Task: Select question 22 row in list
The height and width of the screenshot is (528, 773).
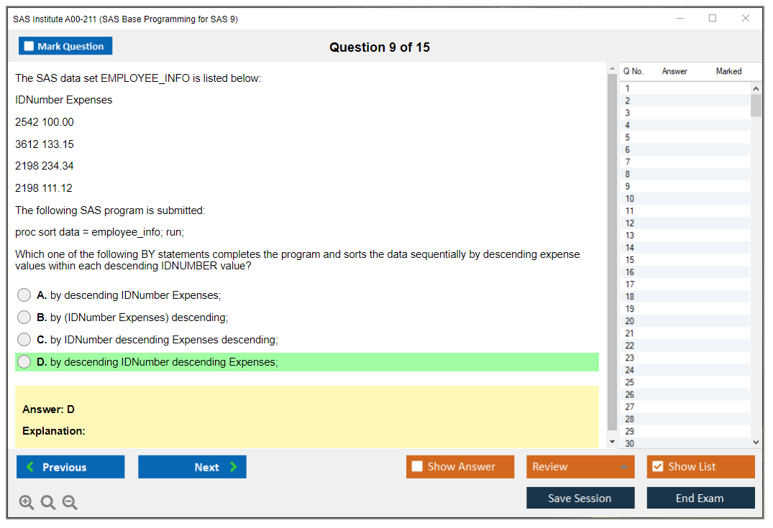Action: point(683,346)
